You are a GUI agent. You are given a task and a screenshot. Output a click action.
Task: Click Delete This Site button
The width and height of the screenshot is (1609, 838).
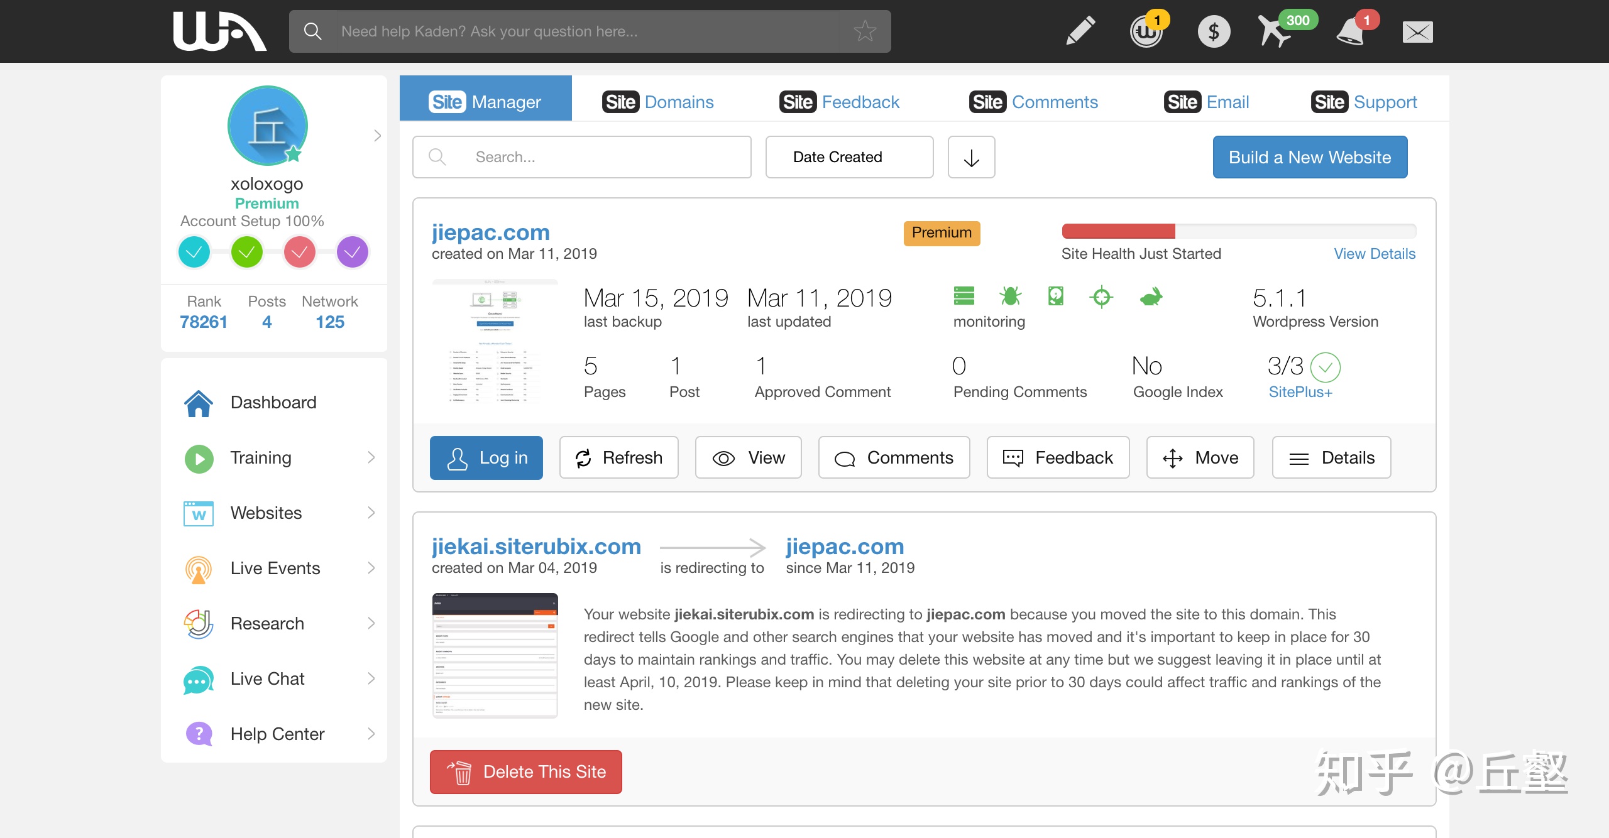click(526, 772)
